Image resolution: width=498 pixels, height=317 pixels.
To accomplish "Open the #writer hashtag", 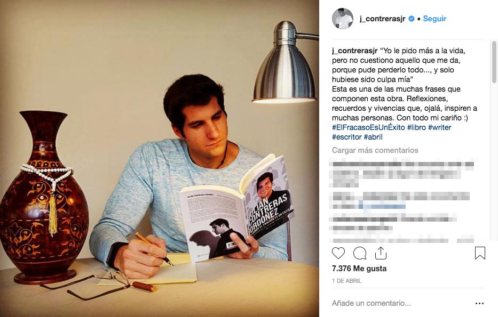I will point(440,127).
